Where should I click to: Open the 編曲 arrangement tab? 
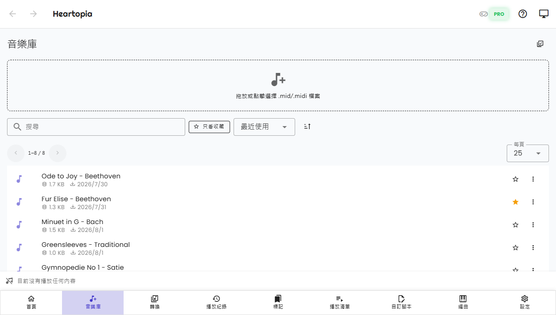[x=463, y=302]
